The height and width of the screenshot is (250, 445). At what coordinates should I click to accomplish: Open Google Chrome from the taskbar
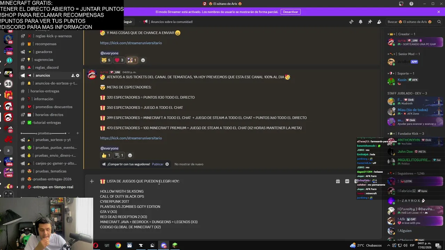[x=118, y=245]
